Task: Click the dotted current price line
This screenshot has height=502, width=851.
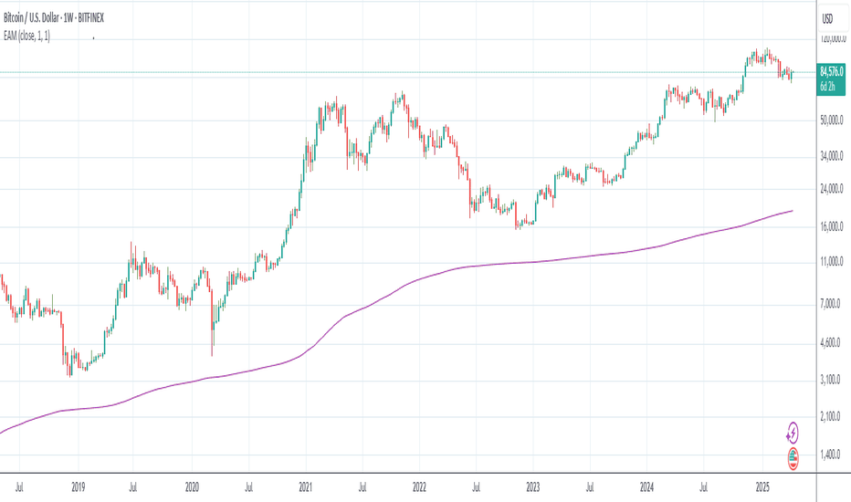Action: (407, 72)
